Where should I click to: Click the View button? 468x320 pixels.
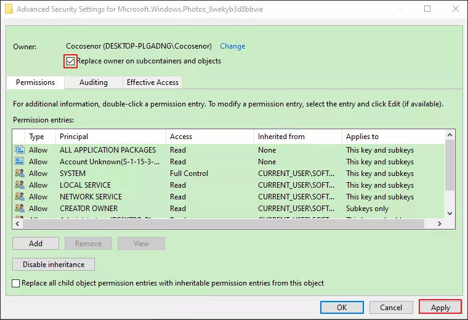coord(141,243)
